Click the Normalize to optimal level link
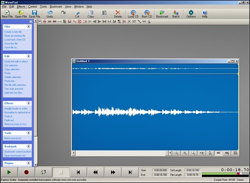This screenshot has width=250, height=183. point(17,112)
